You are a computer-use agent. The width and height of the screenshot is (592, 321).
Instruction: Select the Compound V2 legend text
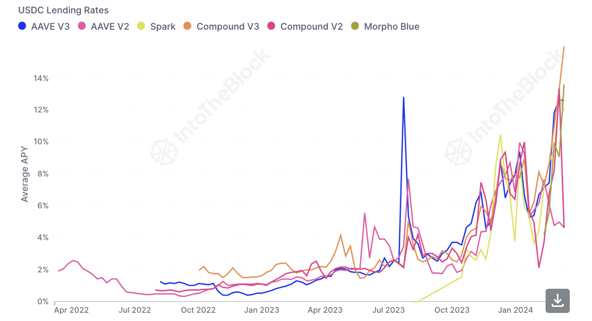pyautogui.click(x=311, y=27)
